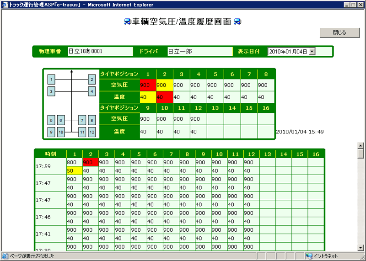366x261 pixels.
Task: Click the page icon in the status bar
Action: (x=5, y=256)
